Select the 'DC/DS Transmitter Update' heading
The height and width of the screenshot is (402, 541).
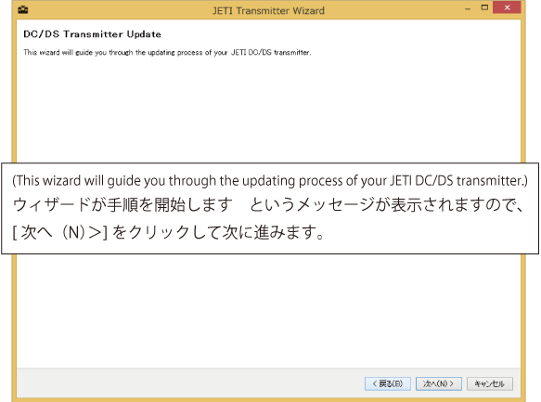[x=92, y=34]
